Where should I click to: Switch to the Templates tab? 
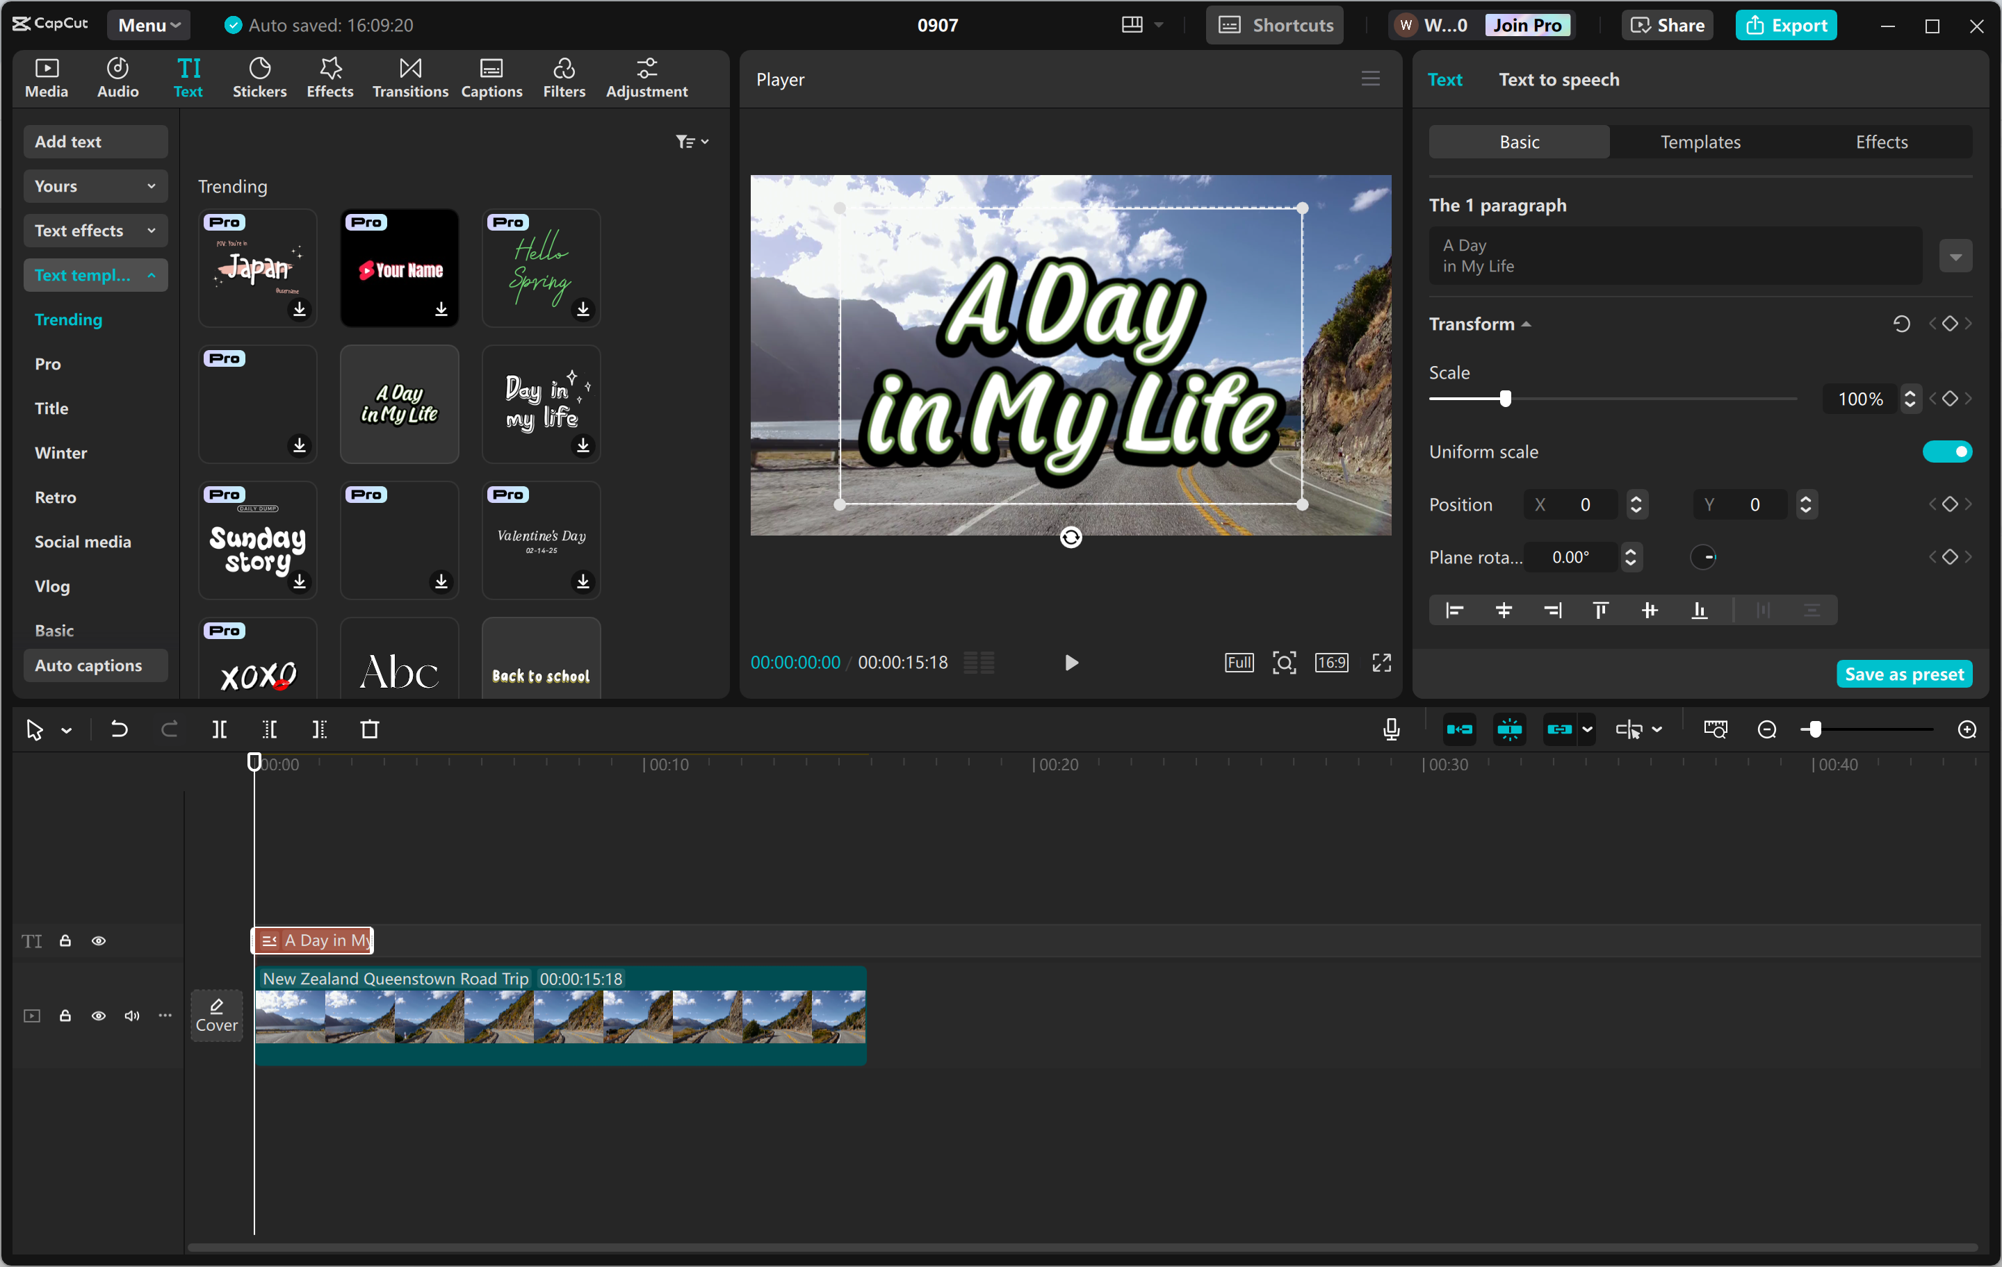tap(1700, 141)
